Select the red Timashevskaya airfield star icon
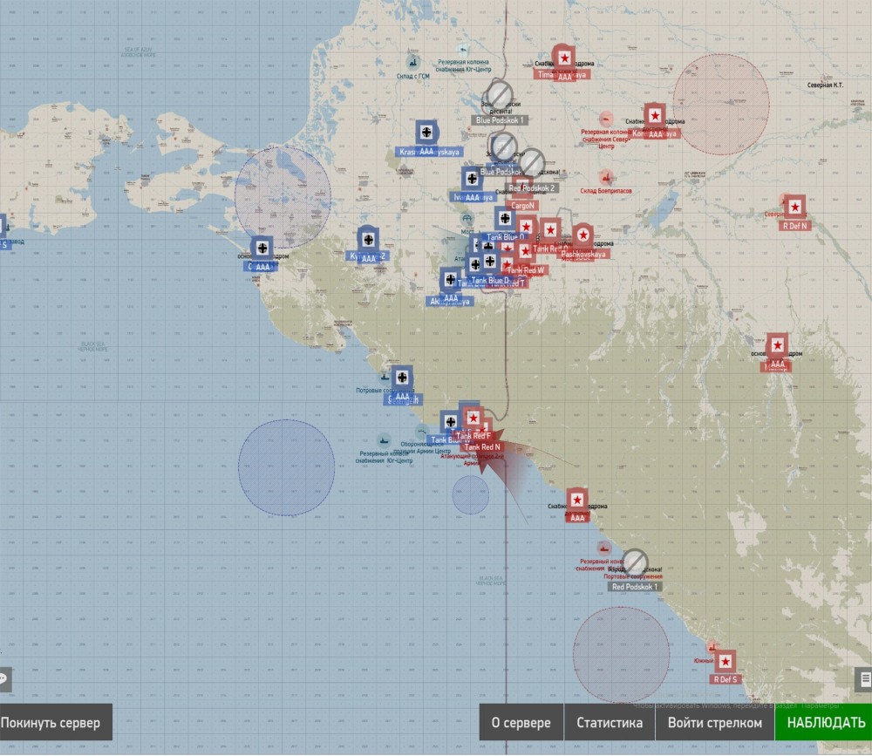Viewport: 872px width, 756px height. [564, 58]
